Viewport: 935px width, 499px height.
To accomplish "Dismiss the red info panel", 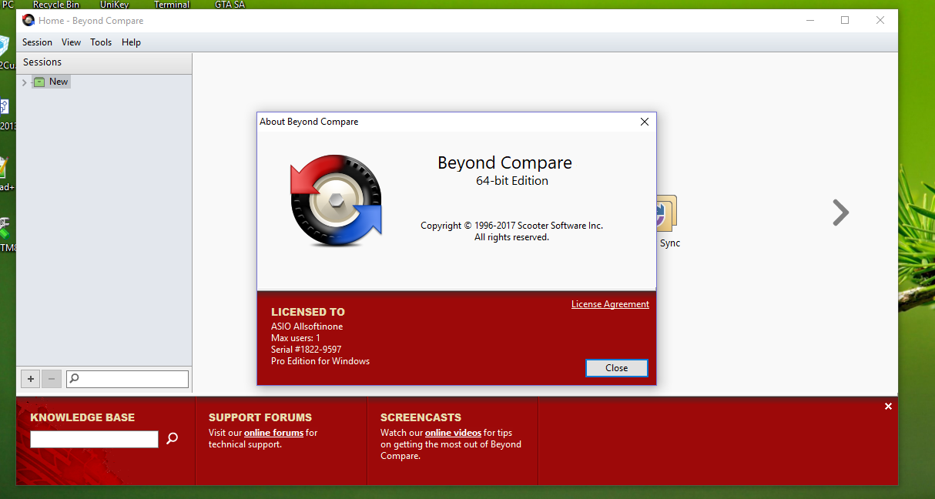I will pyautogui.click(x=888, y=407).
